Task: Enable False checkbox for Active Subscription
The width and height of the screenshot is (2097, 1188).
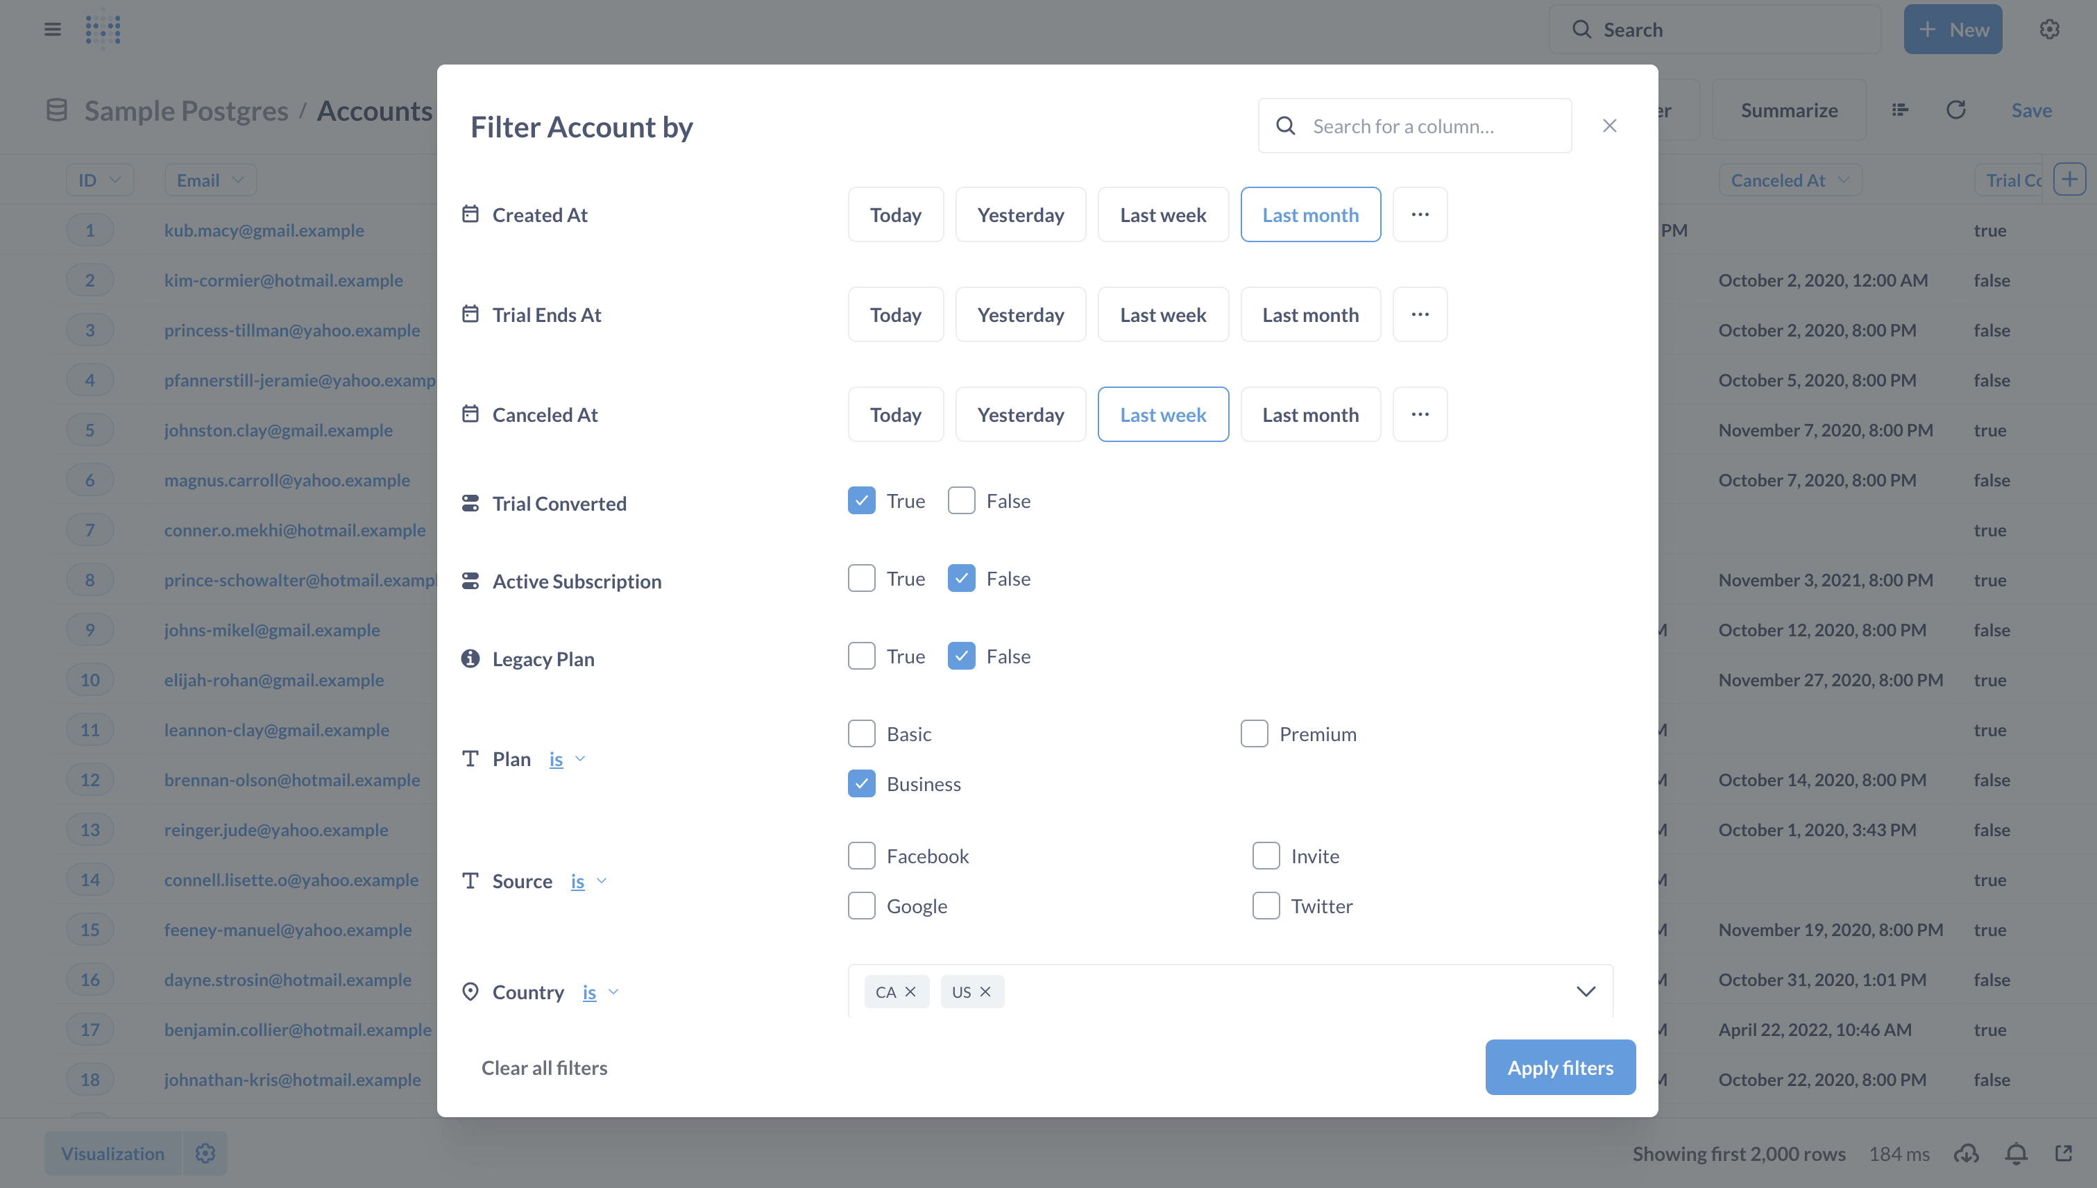Action: (959, 577)
